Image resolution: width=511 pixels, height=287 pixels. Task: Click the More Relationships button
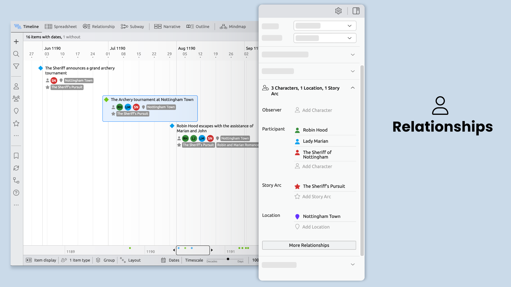pos(309,245)
